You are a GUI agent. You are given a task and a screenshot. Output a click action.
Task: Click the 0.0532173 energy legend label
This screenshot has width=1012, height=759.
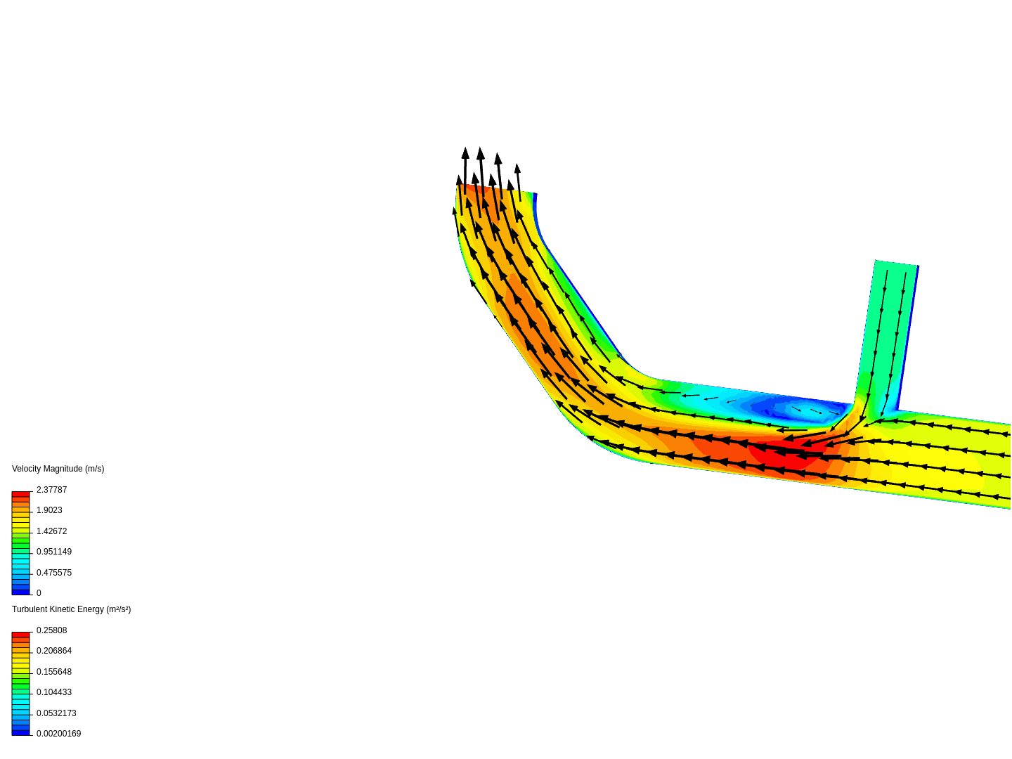(56, 713)
